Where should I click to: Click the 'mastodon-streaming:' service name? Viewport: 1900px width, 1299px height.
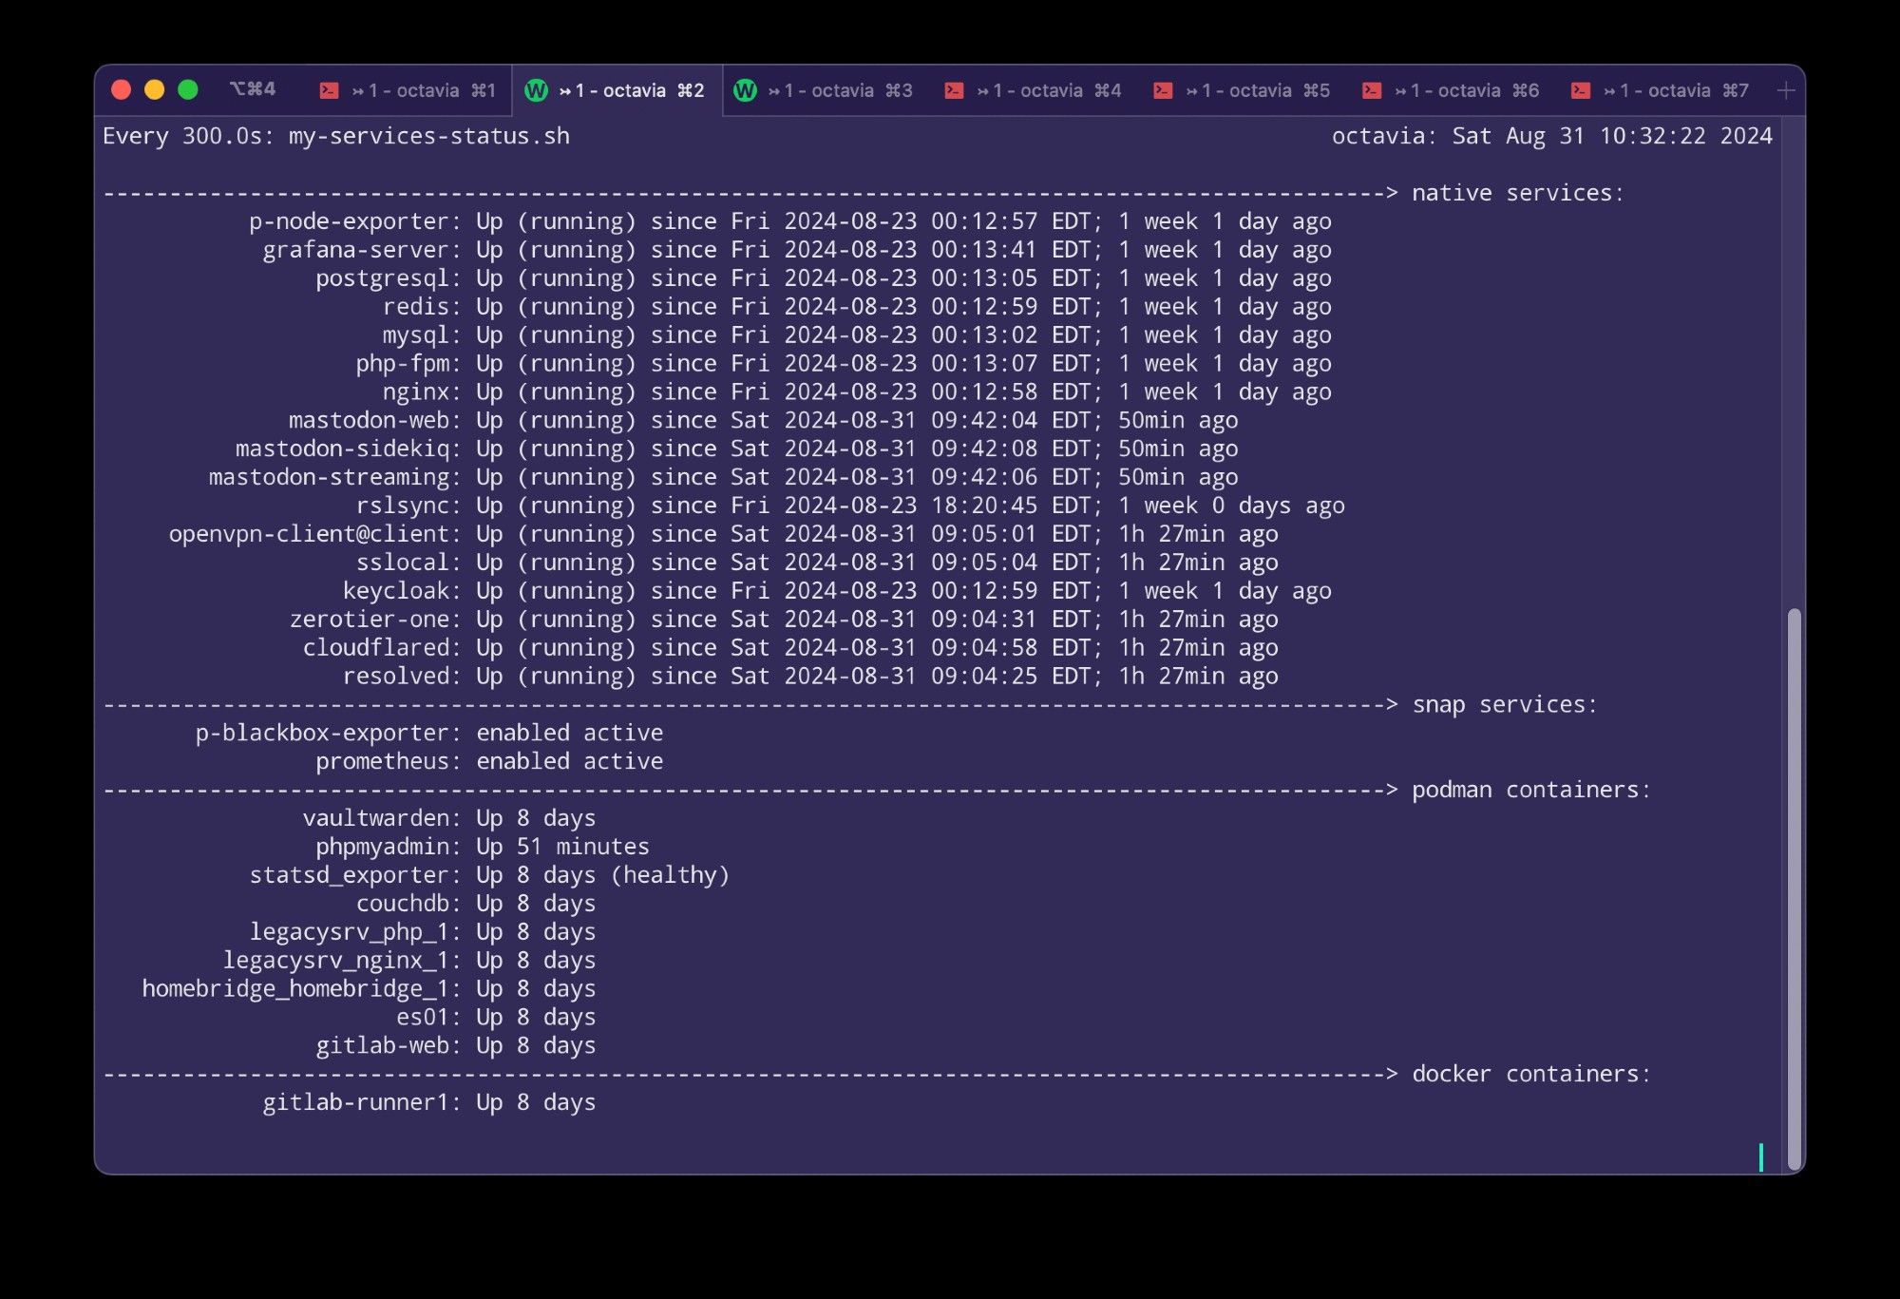(335, 477)
